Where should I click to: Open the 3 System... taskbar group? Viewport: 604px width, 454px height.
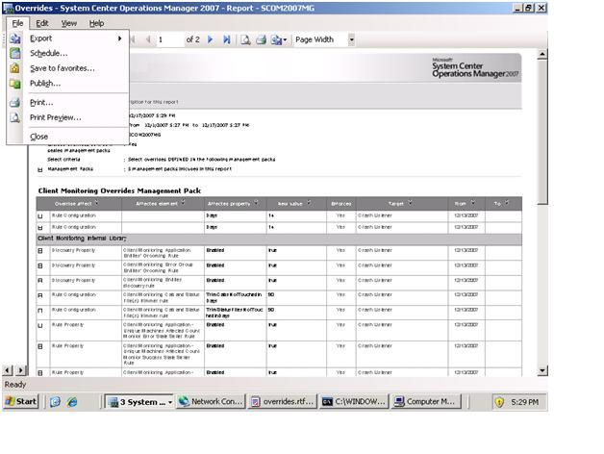pos(139,402)
